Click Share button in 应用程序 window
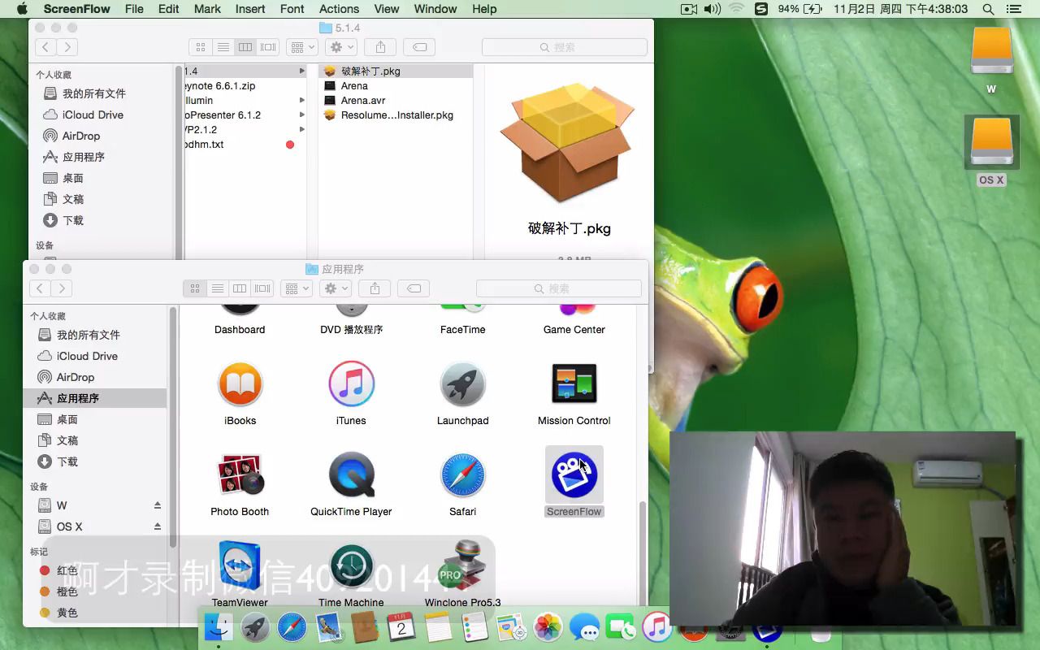1040x650 pixels. tap(375, 288)
